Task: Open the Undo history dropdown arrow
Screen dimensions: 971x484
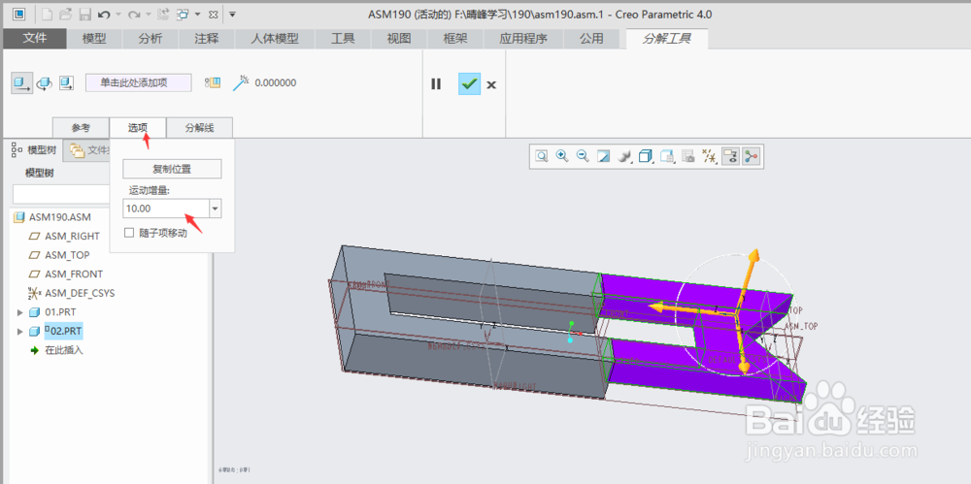Action: (118, 15)
